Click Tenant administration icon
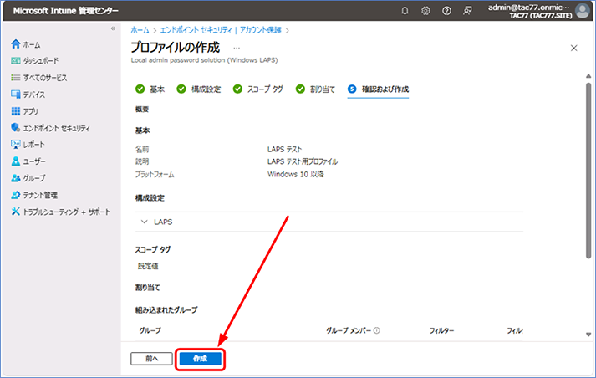596x378 pixels. (x=16, y=195)
